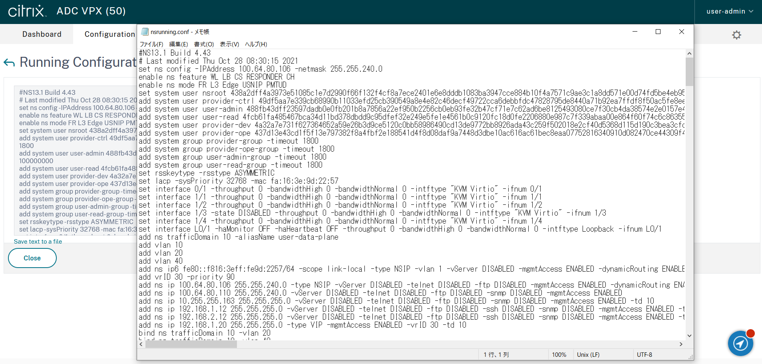Open the 書式(O) menu in Notepad

tap(204, 44)
